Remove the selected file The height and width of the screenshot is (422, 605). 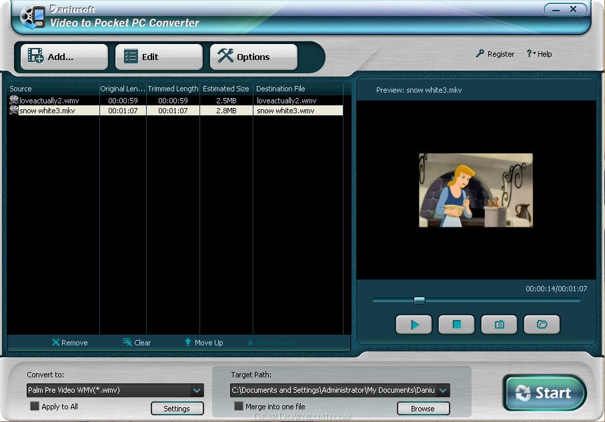tap(70, 343)
